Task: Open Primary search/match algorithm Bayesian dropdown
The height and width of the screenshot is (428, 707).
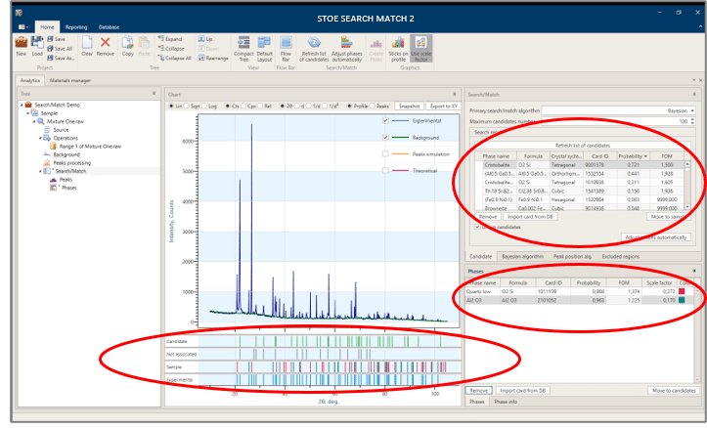Action: [x=692, y=110]
